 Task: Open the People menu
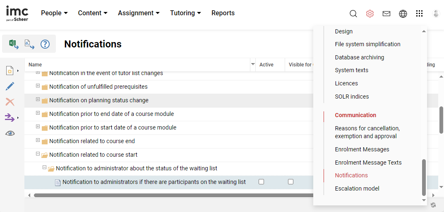pos(54,13)
